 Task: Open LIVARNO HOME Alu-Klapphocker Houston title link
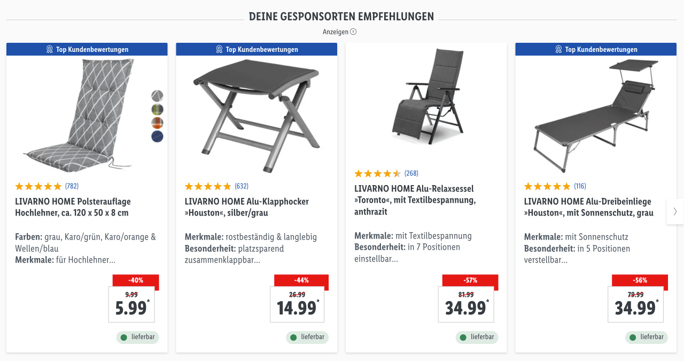pyautogui.click(x=247, y=207)
